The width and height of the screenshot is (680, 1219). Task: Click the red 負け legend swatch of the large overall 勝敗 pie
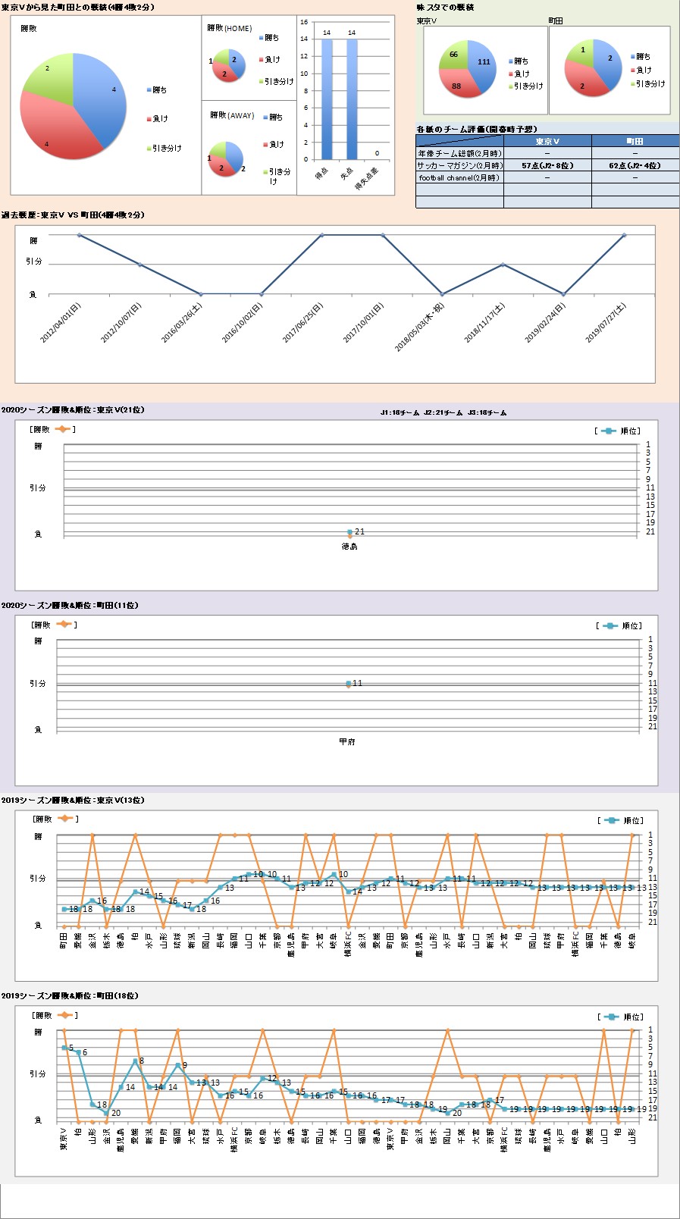coord(149,119)
